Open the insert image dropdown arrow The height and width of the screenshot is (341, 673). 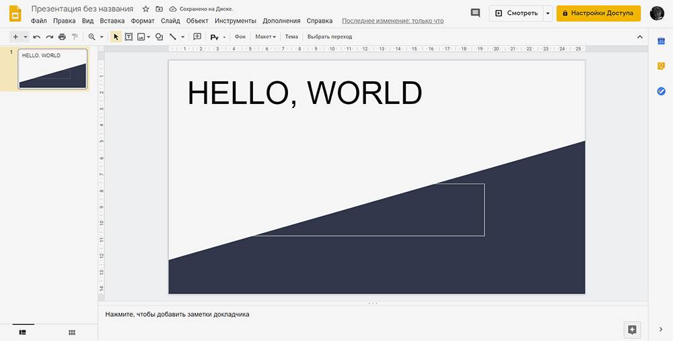pyautogui.click(x=149, y=37)
